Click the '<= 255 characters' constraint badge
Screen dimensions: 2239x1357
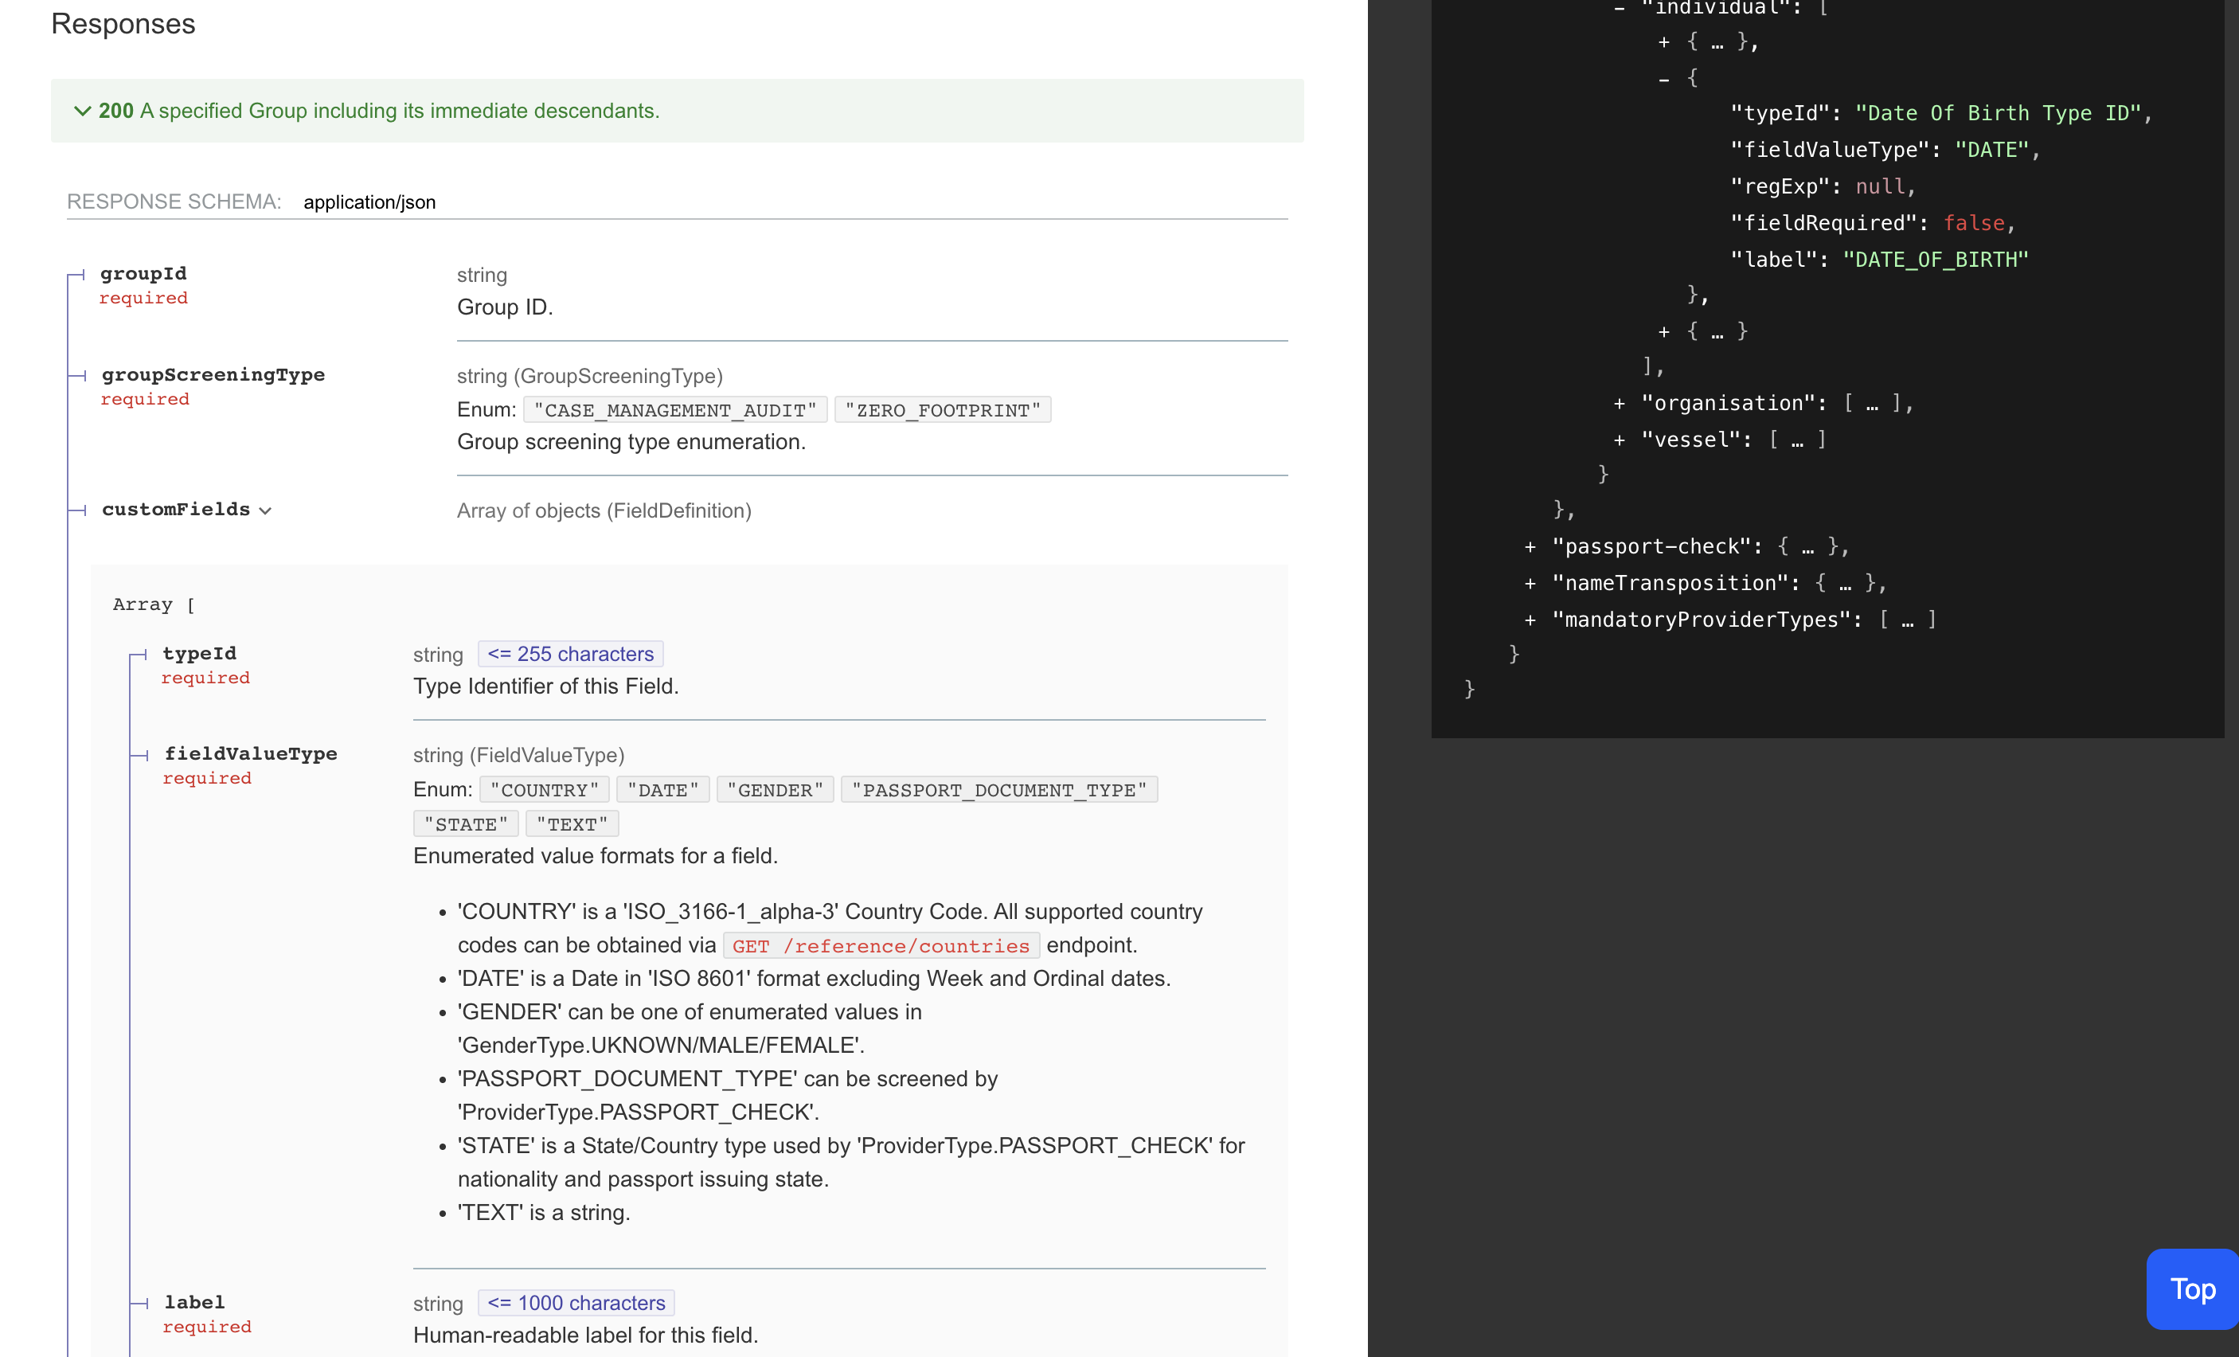[x=570, y=654]
